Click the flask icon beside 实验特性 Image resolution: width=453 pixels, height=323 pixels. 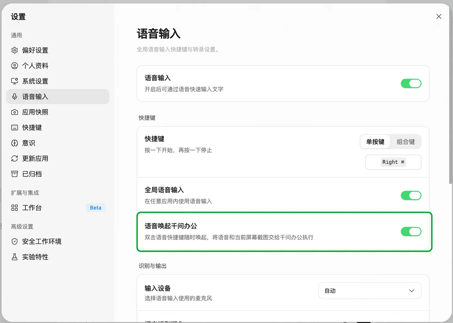(x=15, y=257)
